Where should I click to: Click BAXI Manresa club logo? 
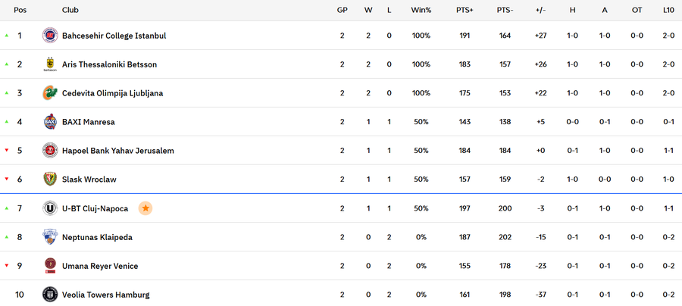tap(50, 122)
